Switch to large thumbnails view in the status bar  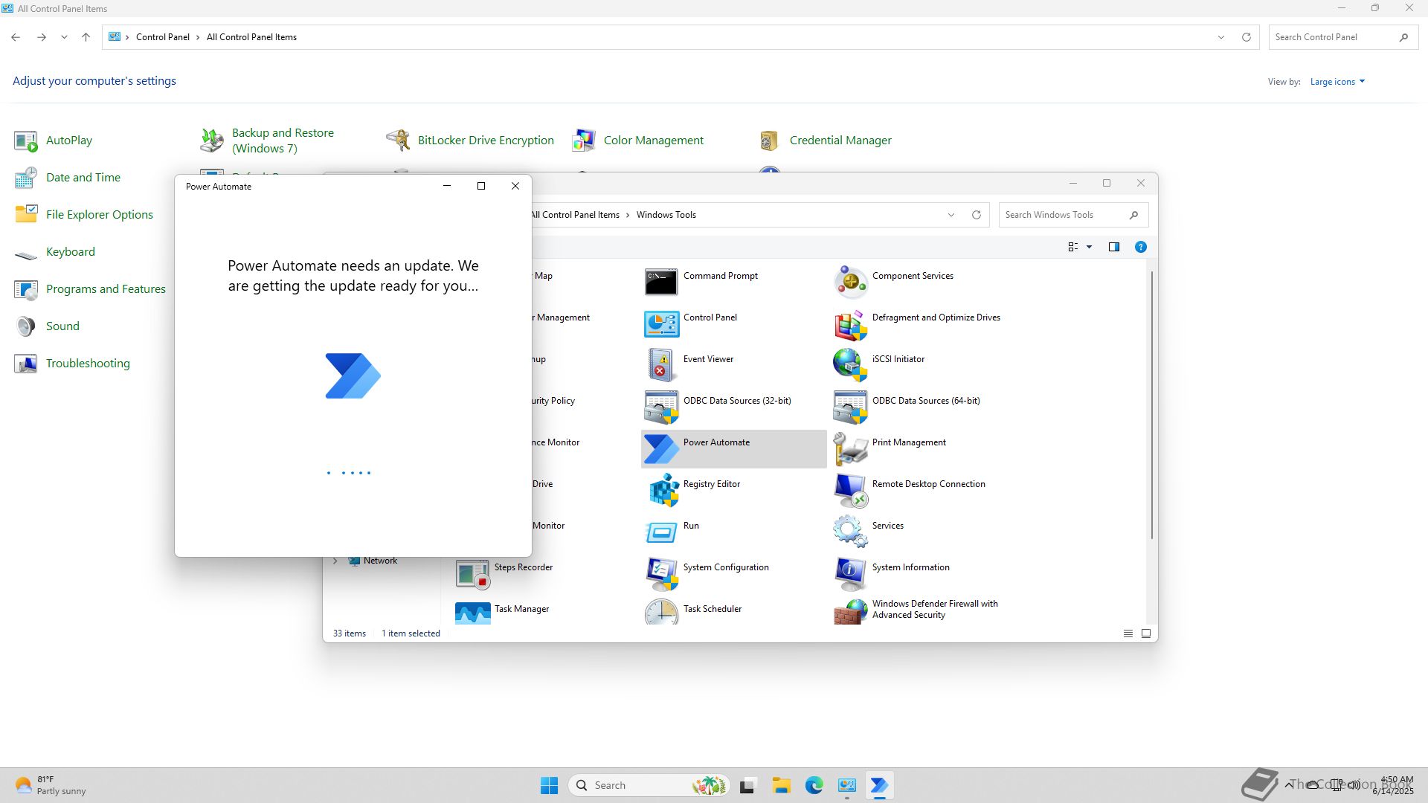(1145, 633)
